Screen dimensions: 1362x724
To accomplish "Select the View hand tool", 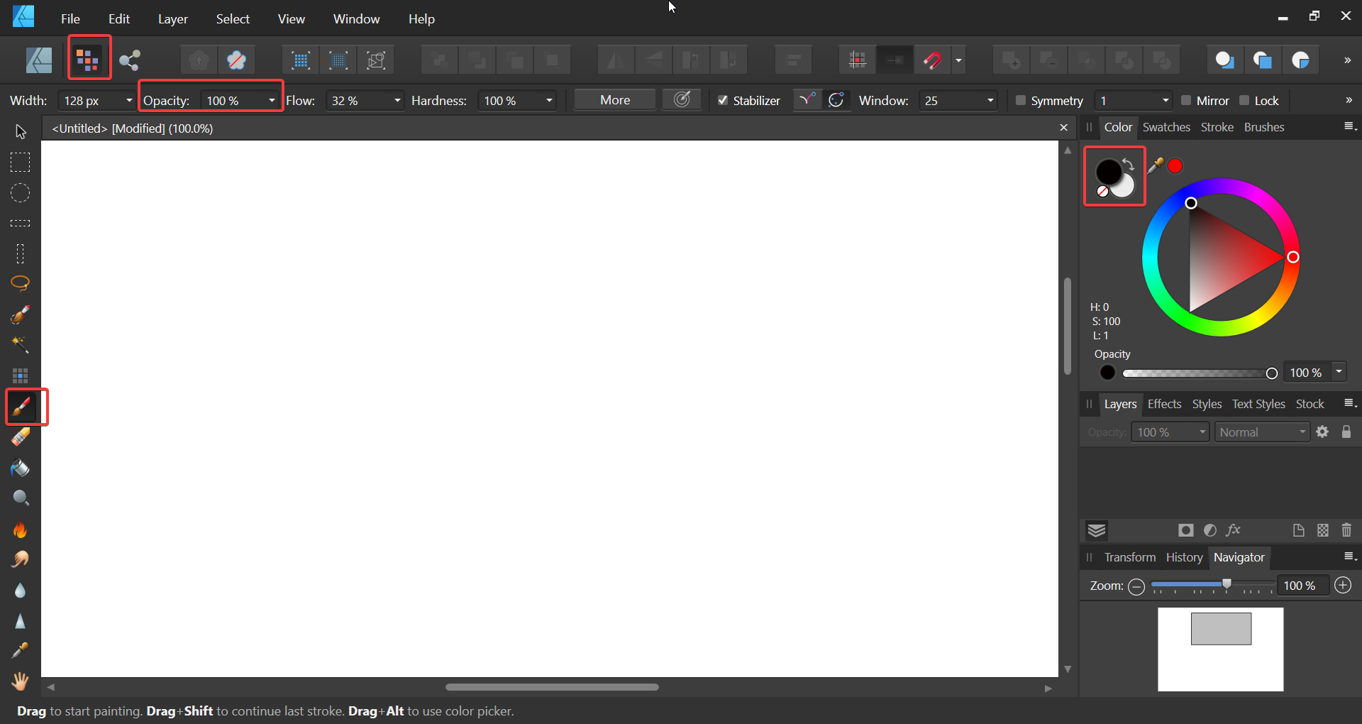I will [20, 681].
